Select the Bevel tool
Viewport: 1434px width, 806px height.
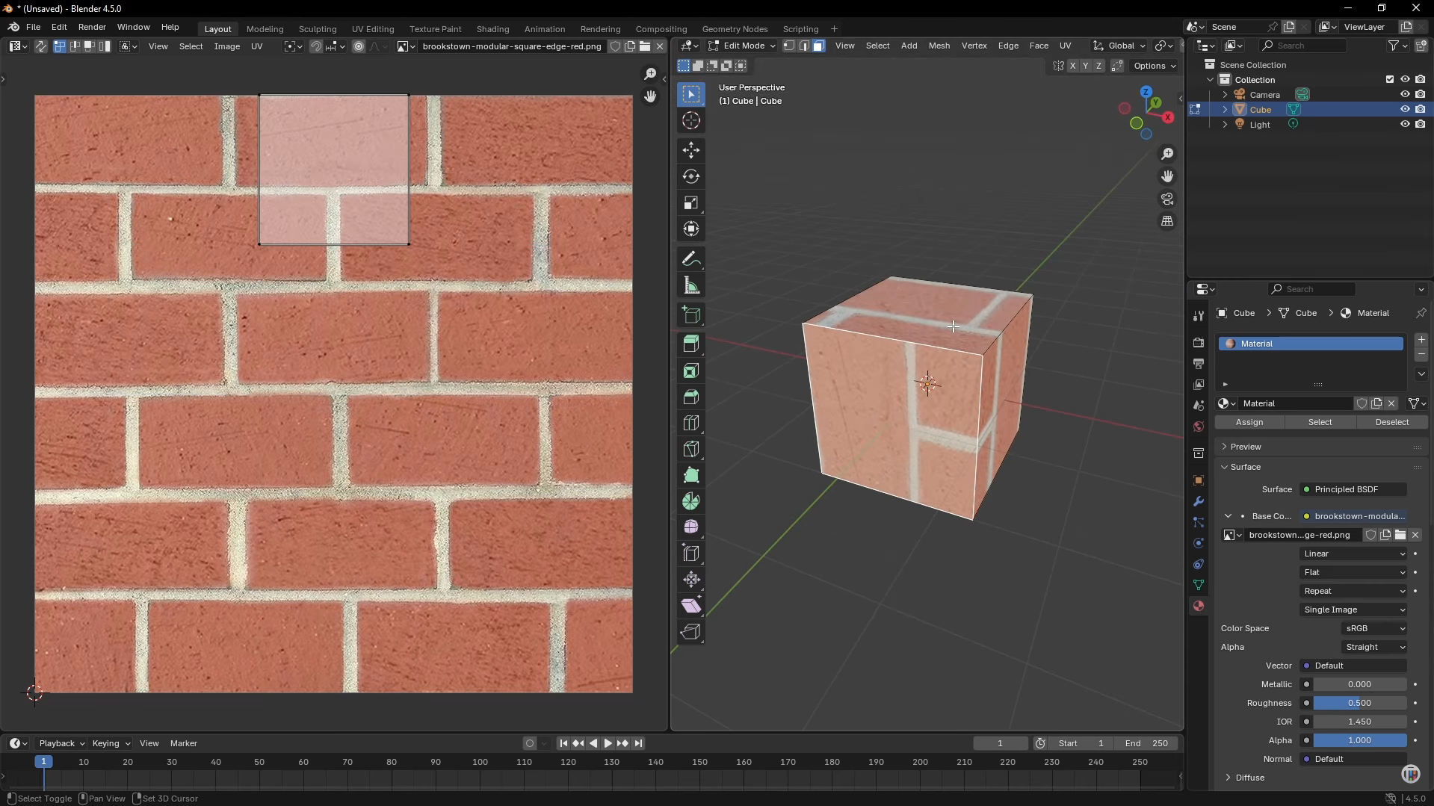pos(691,397)
